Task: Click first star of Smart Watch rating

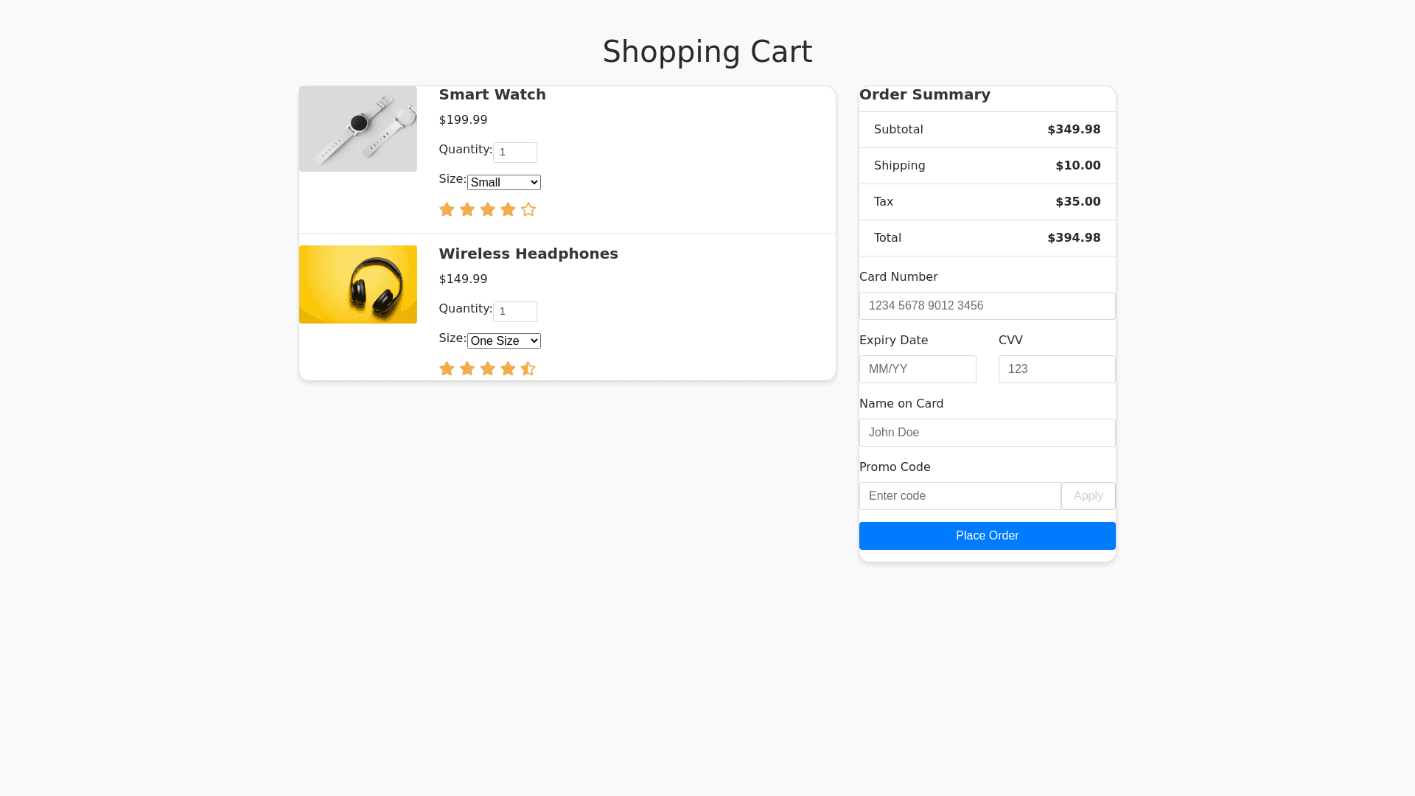Action: click(x=447, y=210)
